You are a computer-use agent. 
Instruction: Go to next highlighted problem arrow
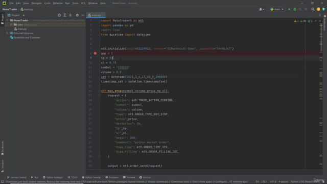pos(320,21)
